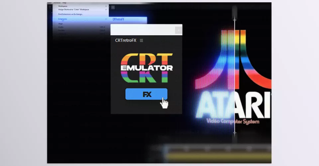Select the Type tool icon at left
Image resolution: width=319 pixels, height=166 pixels.
coord(50,7)
